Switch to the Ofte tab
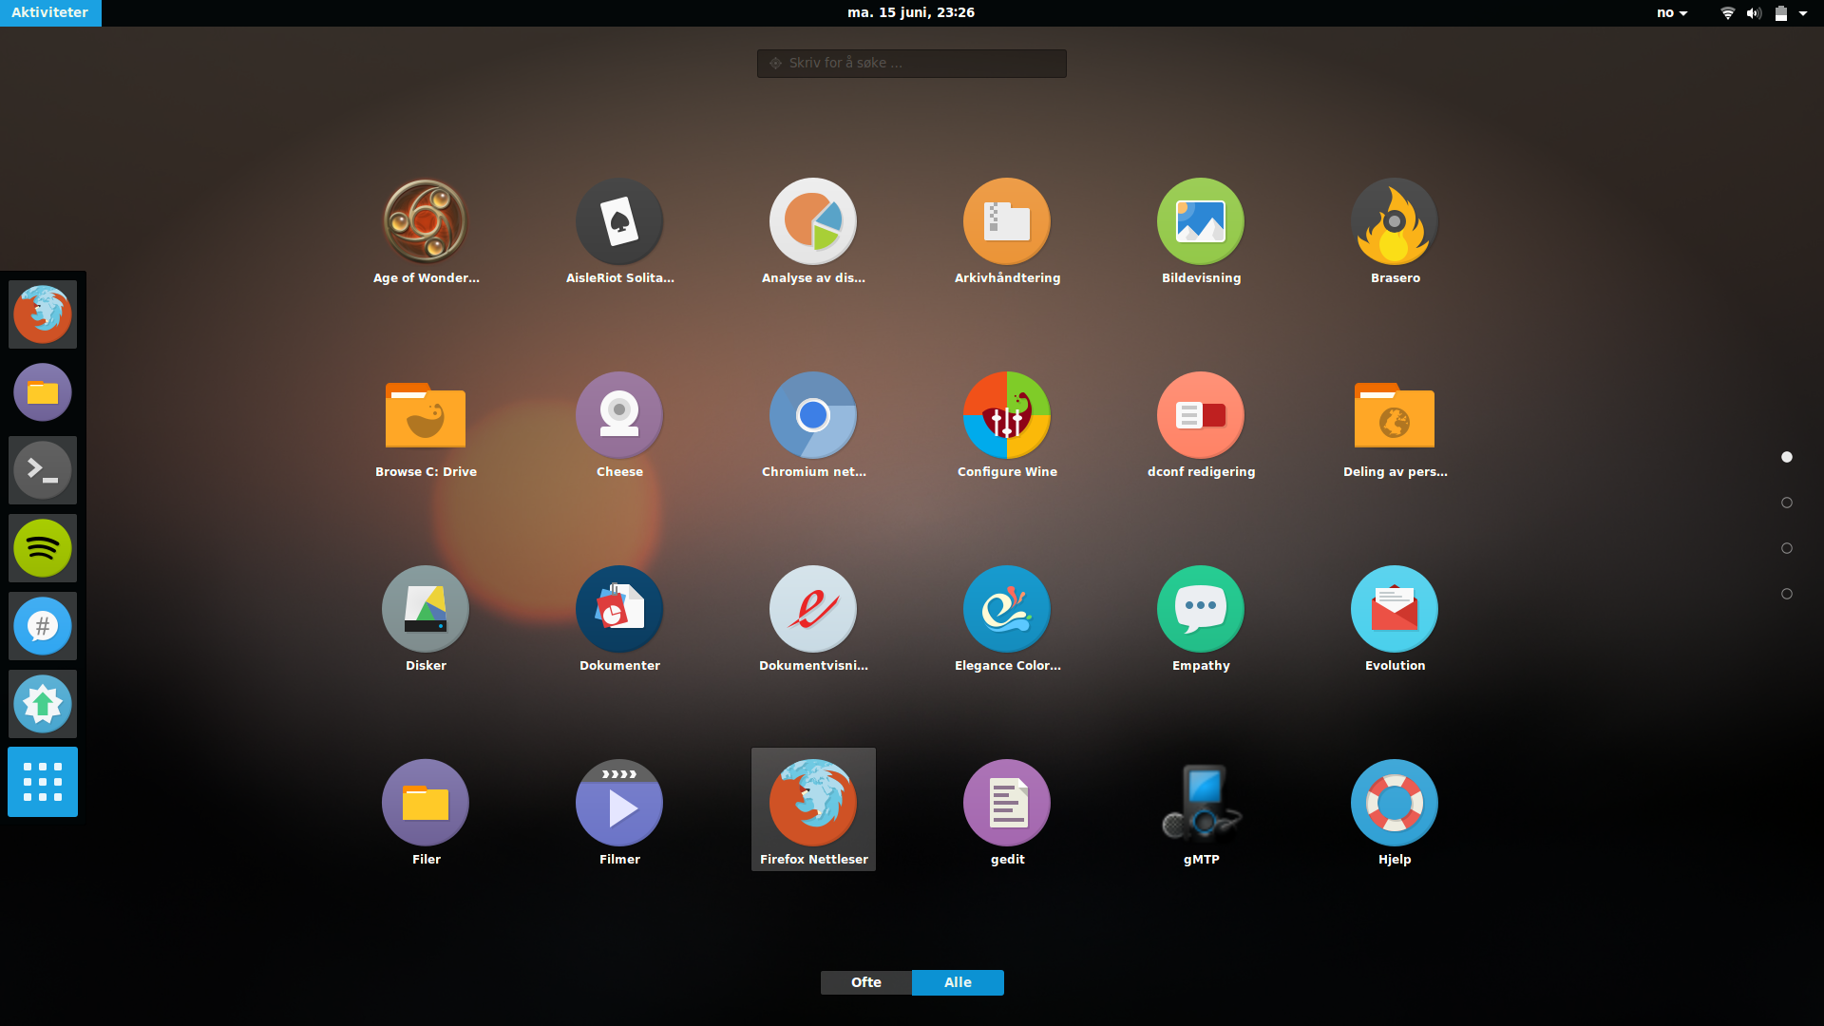Viewport: 1824px width, 1026px height. pos(866,982)
